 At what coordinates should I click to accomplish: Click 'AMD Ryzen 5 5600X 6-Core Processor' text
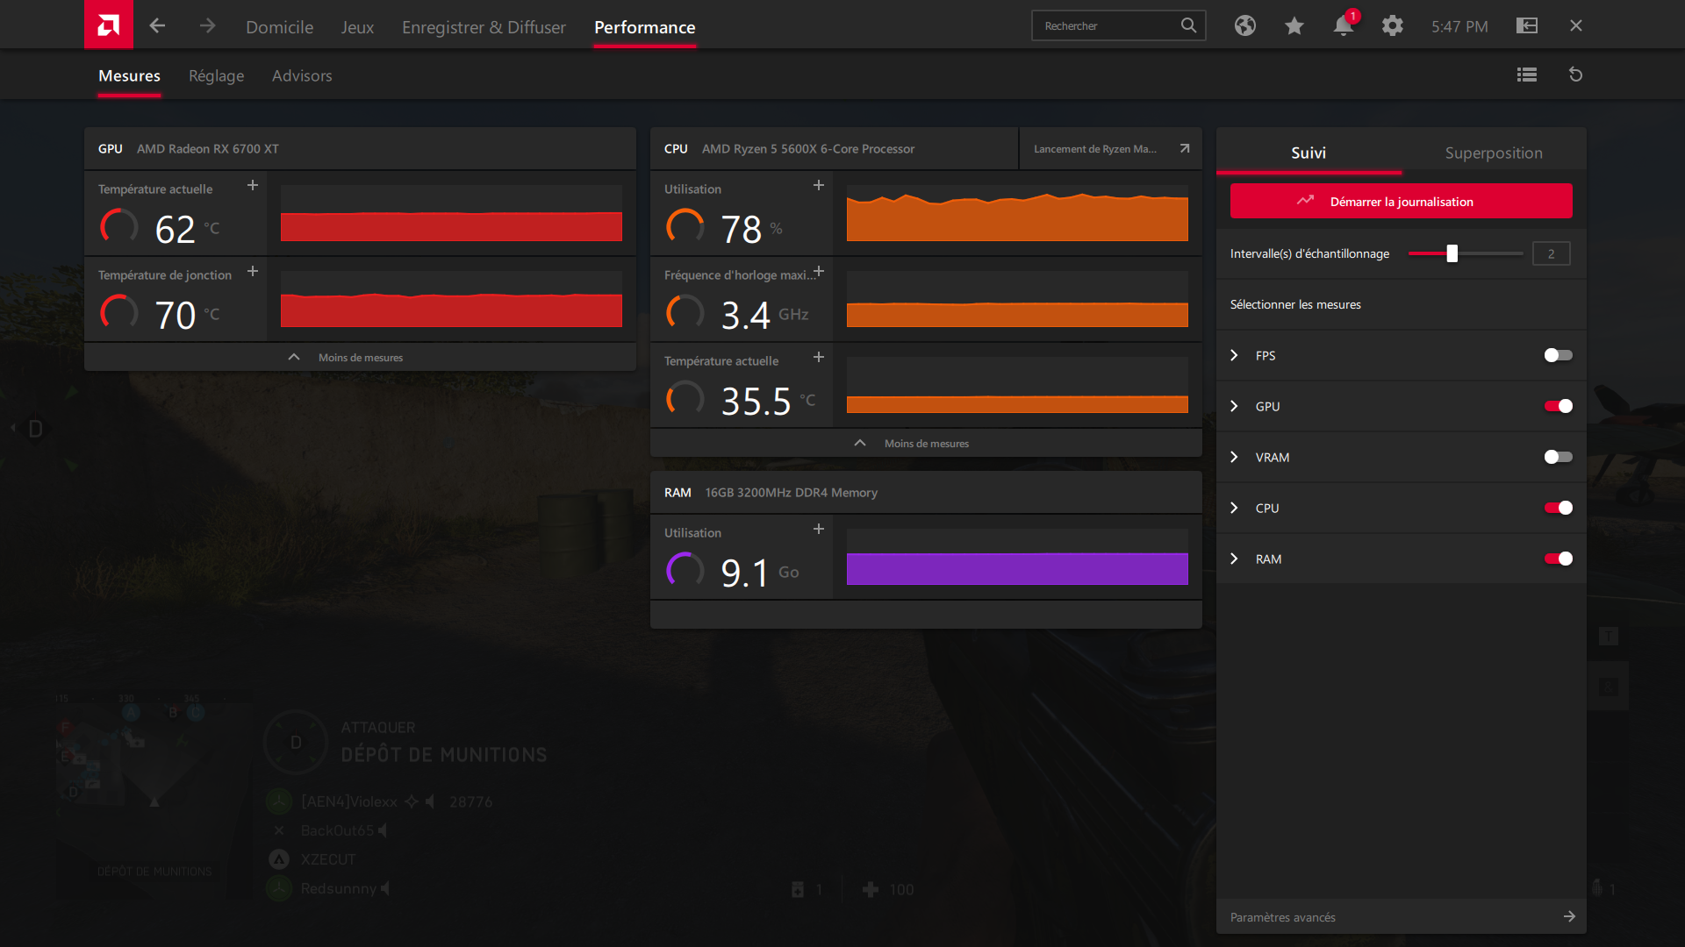tap(808, 148)
